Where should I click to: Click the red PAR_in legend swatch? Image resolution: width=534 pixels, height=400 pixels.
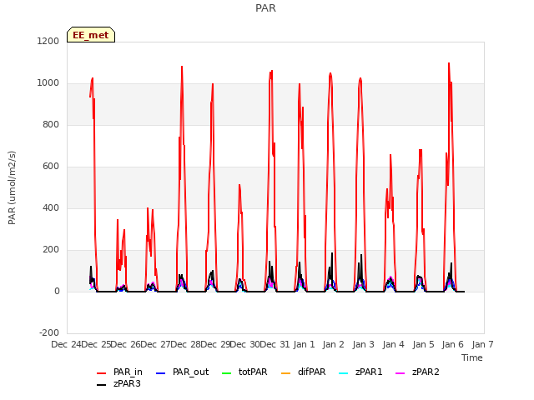tap(102, 373)
